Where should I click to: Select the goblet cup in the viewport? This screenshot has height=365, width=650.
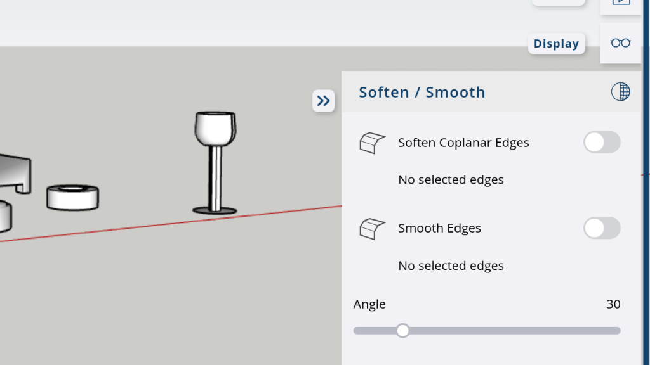(x=215, y=128)
